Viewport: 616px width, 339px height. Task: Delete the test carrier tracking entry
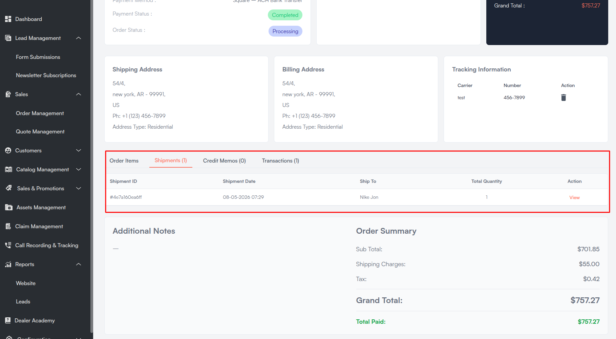pyautogui.click(x=564, y=98)
